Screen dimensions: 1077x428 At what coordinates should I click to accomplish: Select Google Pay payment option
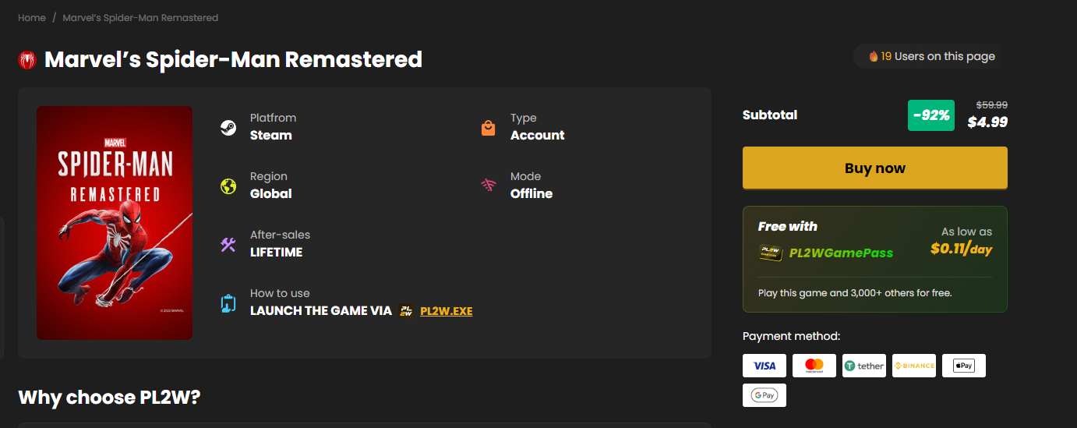[764, 395]
